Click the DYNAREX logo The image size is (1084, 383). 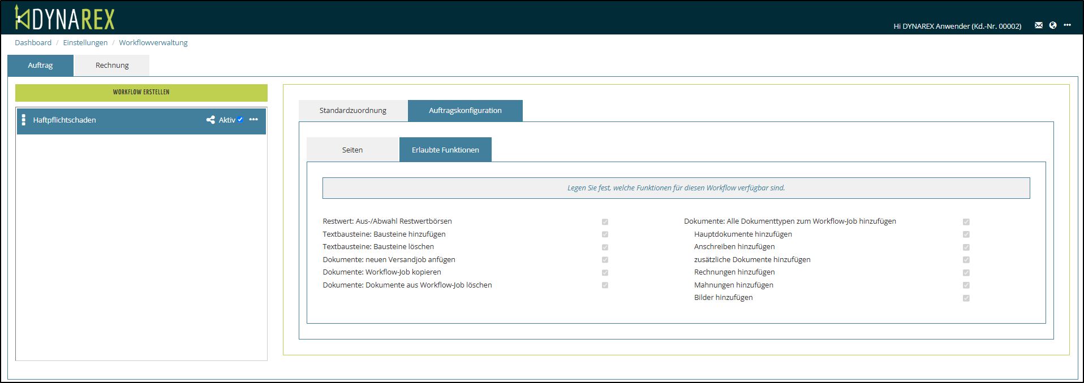point(64,18)
